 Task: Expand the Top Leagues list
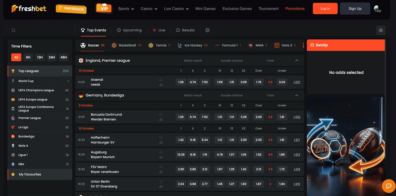[40, 71]
